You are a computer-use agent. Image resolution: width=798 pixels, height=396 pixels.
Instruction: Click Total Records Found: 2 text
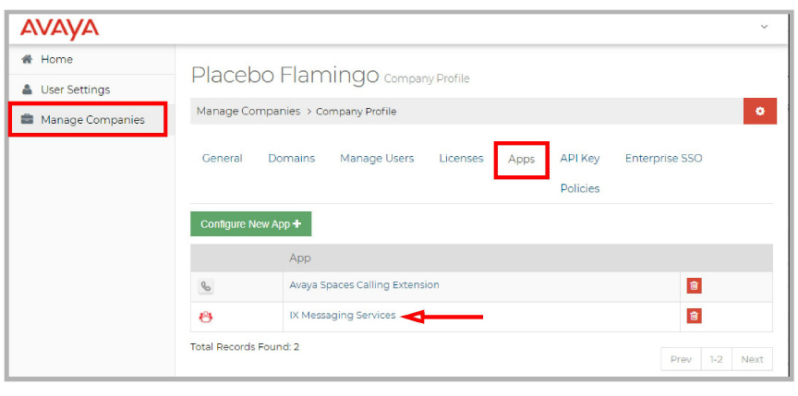tap(245, 347)
